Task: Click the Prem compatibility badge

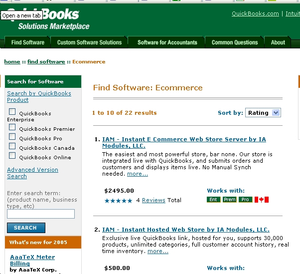Action: coord(229,200)
